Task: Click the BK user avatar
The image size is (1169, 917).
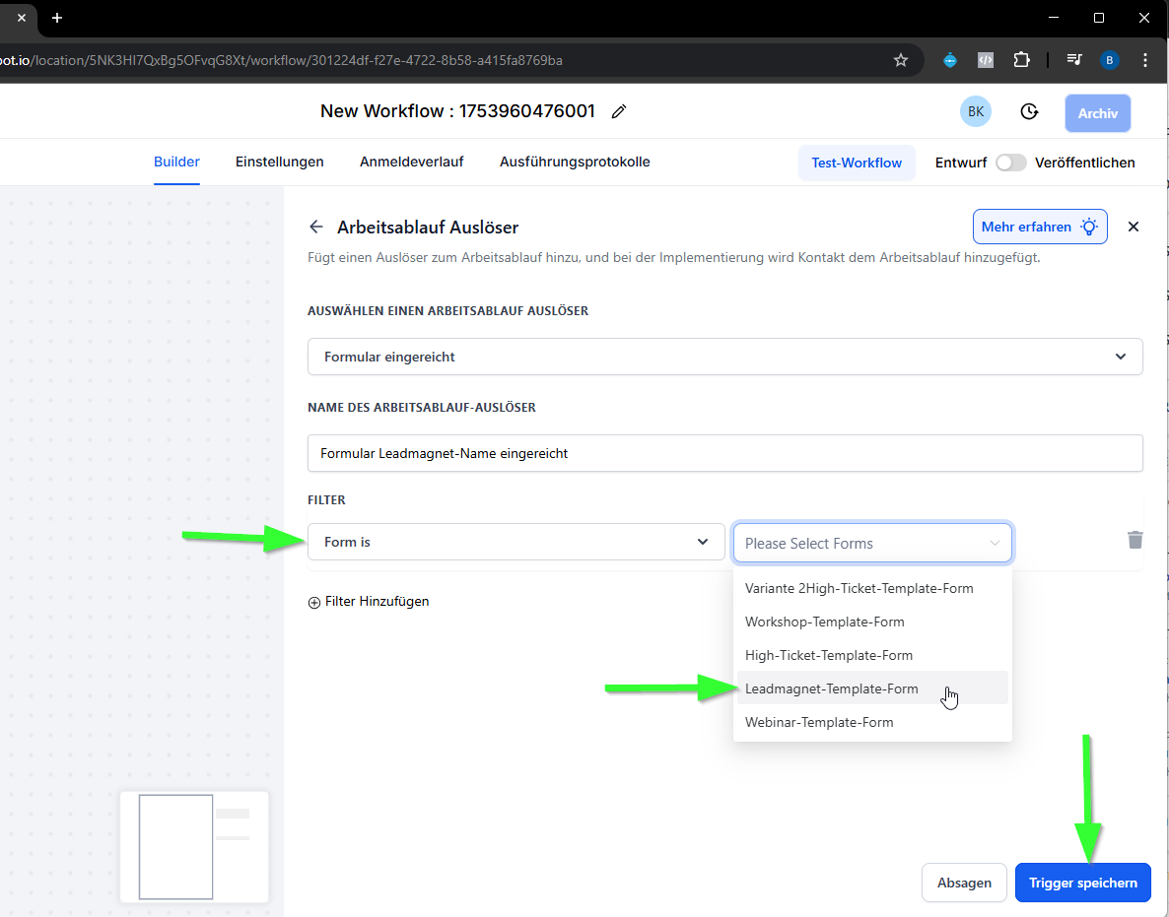Action: click(x=975, y=111)
